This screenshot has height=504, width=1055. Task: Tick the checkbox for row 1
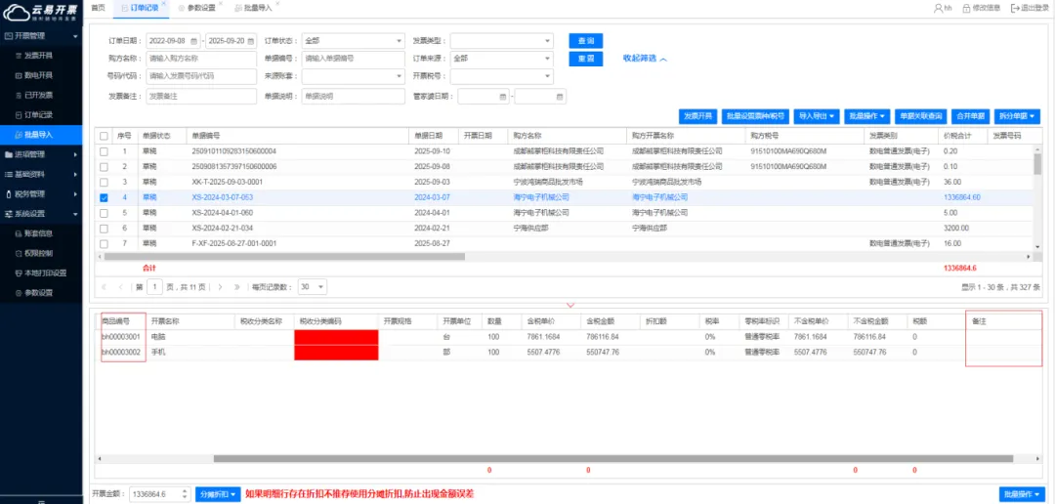click(x=104, y=151)
